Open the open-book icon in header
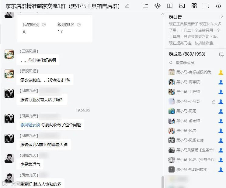This screenshot has width=226, height=188. click(170, 6)
